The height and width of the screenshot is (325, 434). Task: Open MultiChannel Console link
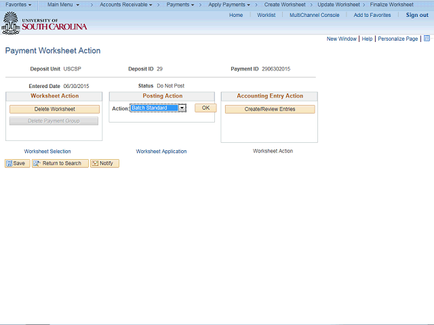click(x=314, y=15)
